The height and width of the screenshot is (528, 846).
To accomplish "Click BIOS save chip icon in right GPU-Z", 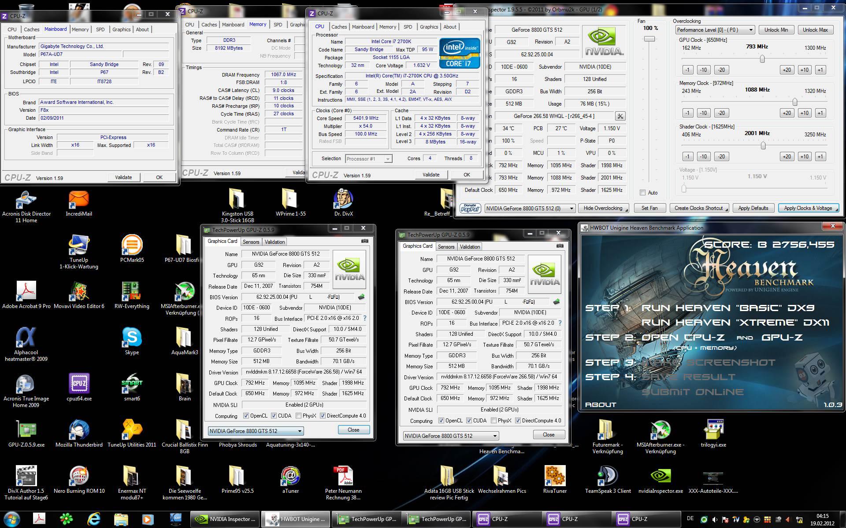I will click(x=557, y=302).
